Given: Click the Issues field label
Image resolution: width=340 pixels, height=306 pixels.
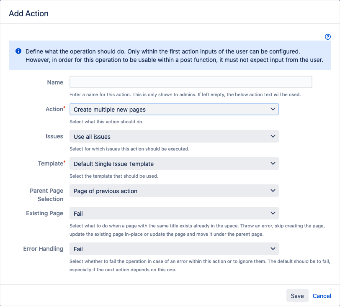Looking at the screenshot, I should 54,136.
